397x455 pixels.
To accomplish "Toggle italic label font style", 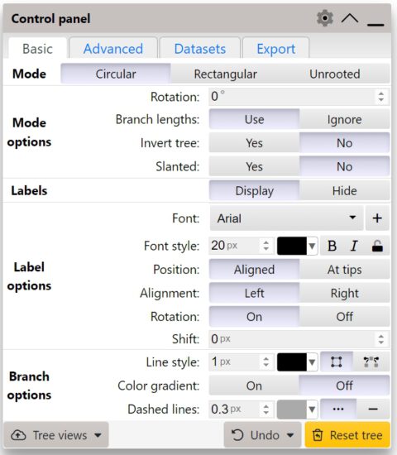I will 354,246.
